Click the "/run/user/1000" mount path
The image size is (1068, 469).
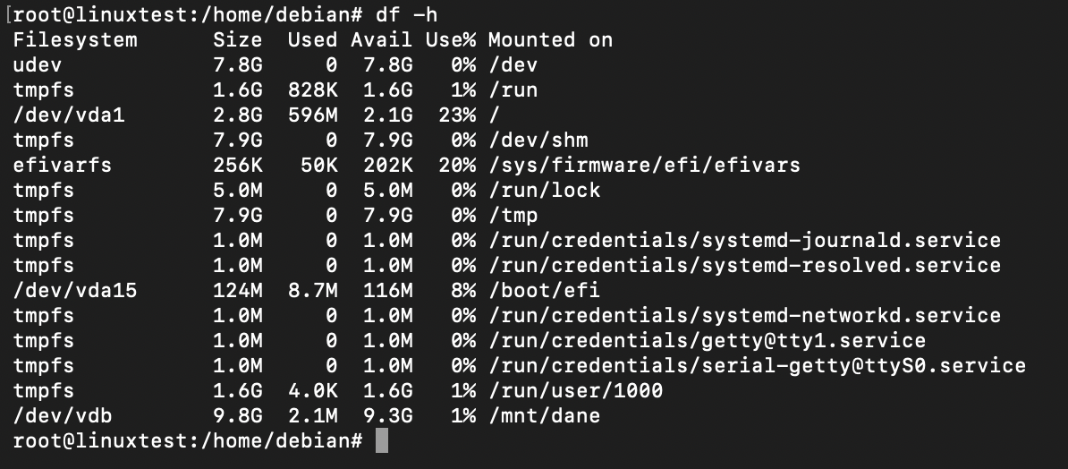tap(575, 391)
